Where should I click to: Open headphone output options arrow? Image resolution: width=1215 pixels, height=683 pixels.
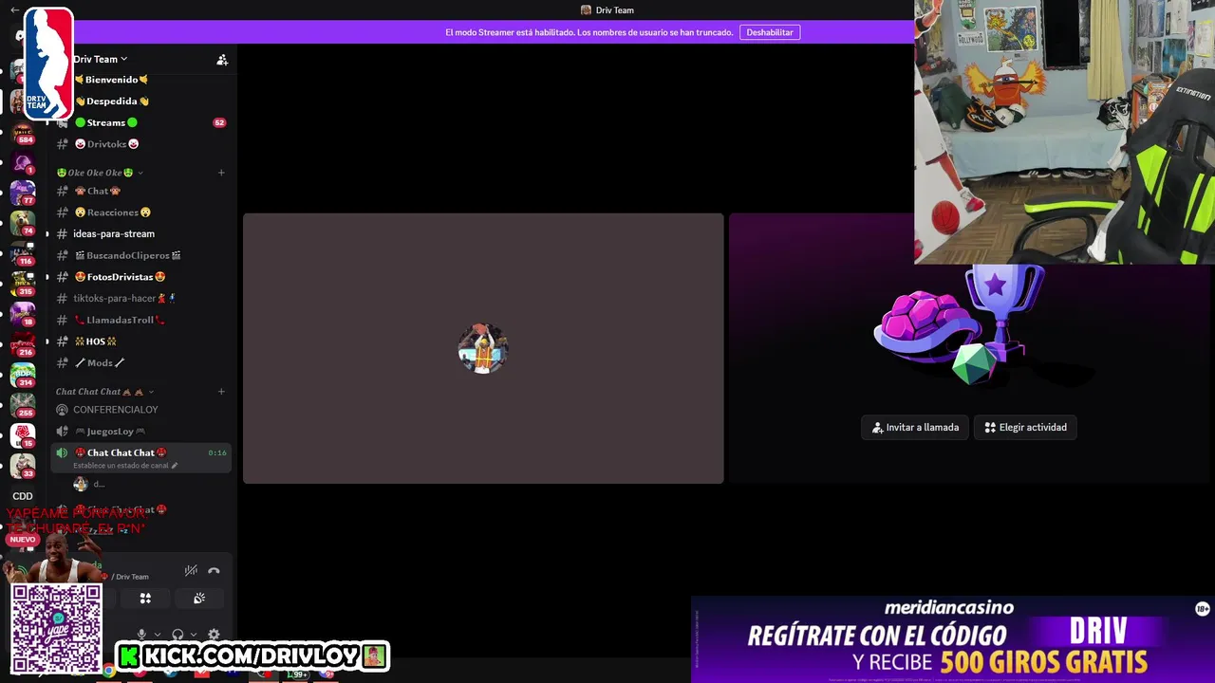pyautogui.click(x=194, y=635)
